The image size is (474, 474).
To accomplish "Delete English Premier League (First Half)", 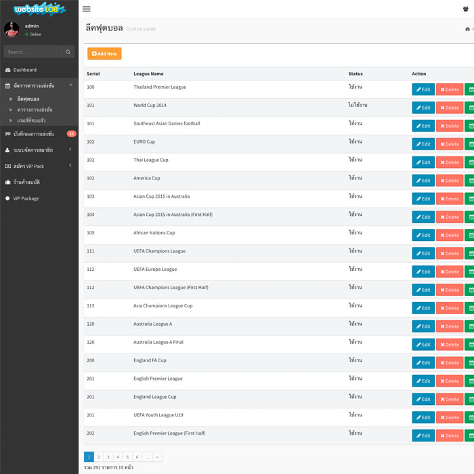I will click(x=450, y=435).
